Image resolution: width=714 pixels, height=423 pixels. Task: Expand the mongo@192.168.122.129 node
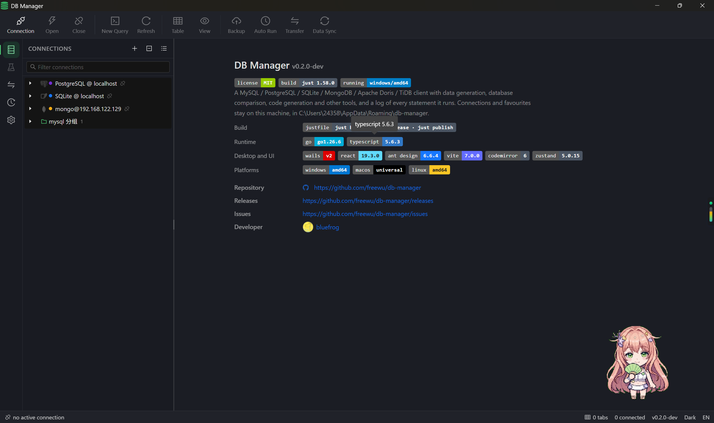(30, 109)
